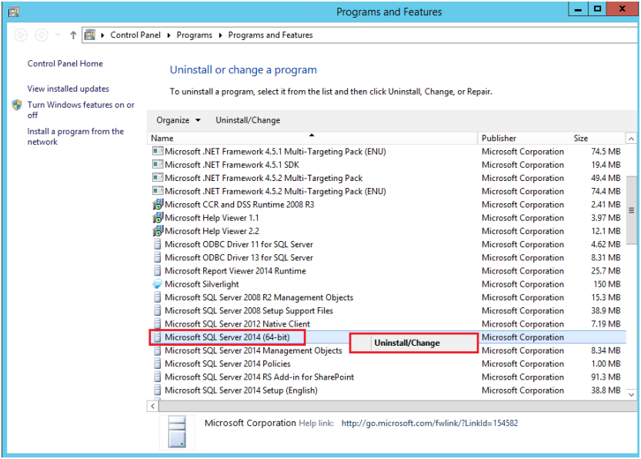Click the Forward navigation arrow
The image size is (641, 459).
coord(42,35)
